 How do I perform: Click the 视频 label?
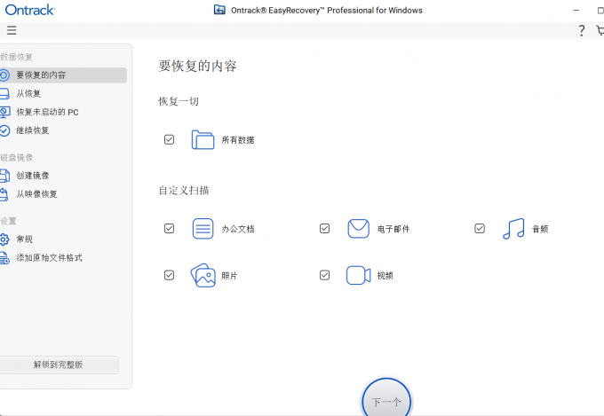pos(385,276)
